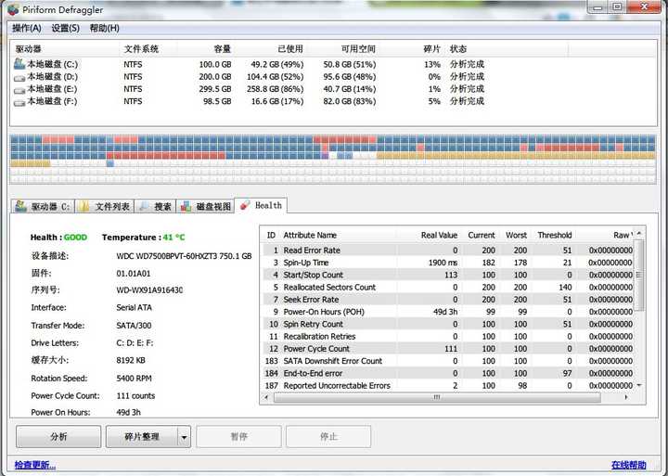Switch to the 磁盘视图 tab

pyautogui.click(x=205, y=206)
